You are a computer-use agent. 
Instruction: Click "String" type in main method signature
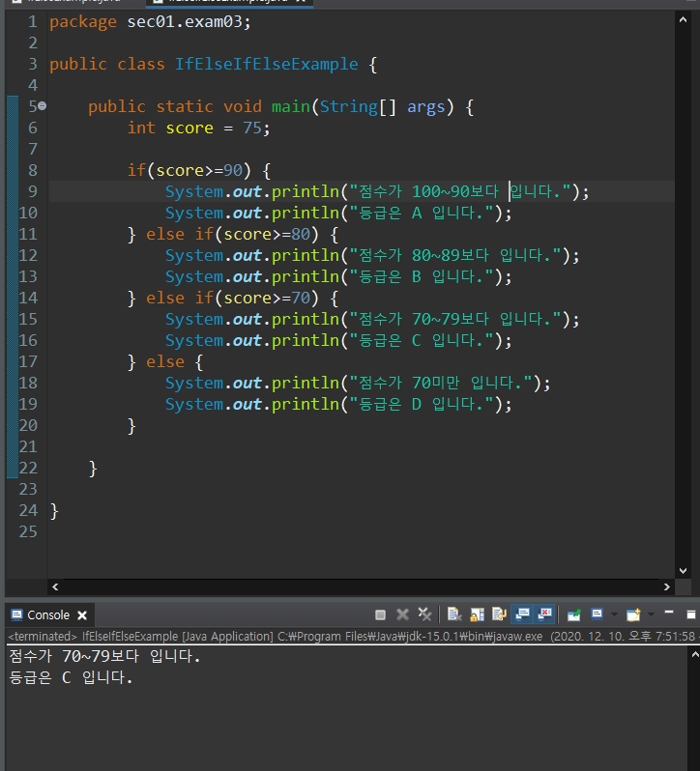pyautogui.click(x=349, y=106)
